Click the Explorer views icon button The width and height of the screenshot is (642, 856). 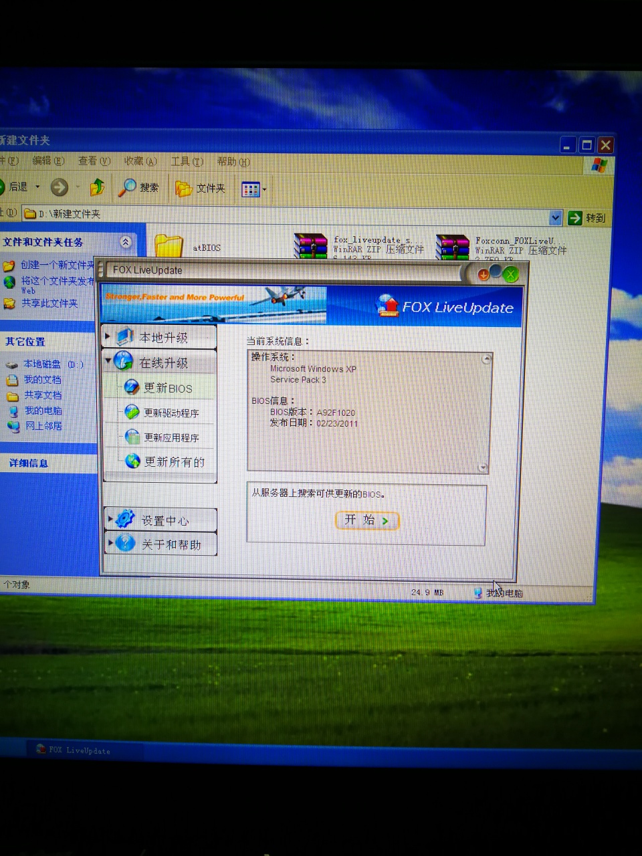coord(250,190)
